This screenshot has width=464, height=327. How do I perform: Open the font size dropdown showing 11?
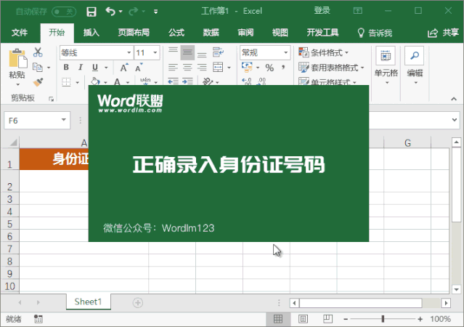(155, 53)
